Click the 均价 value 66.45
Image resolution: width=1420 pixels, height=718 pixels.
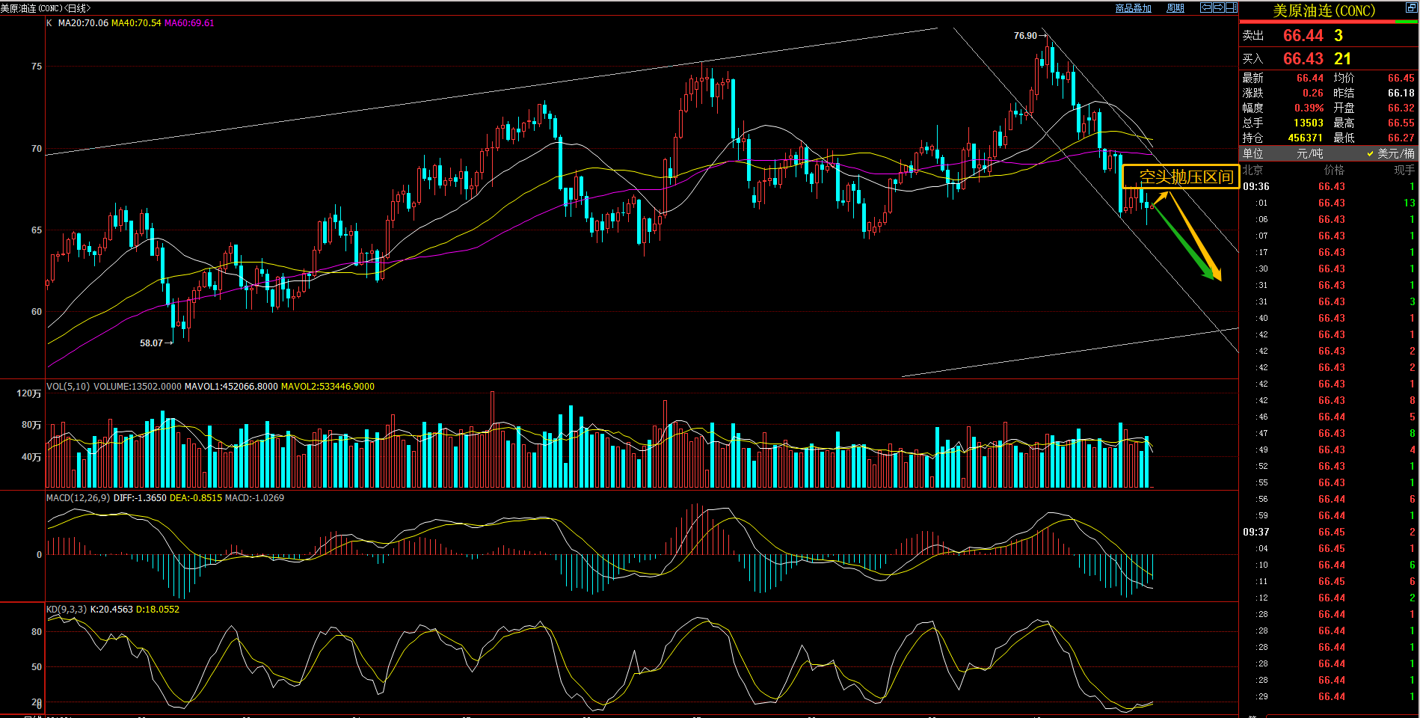point(1401,78)
